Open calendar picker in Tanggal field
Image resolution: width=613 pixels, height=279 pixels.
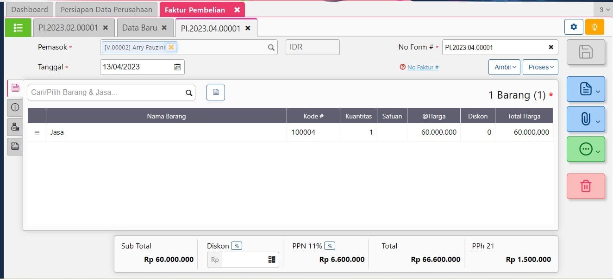click(x=177, y=67)
